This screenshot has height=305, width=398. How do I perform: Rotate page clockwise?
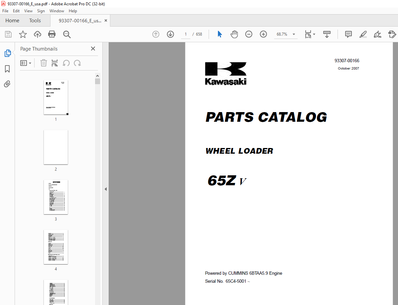pos(77,63)
